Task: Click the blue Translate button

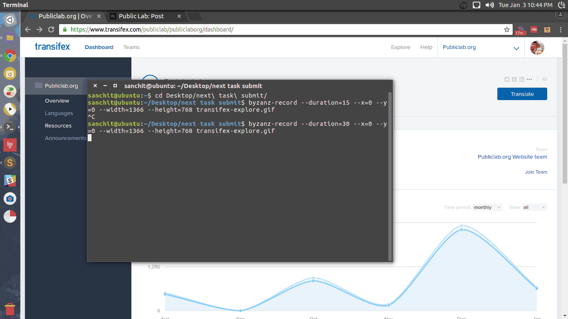Action: click(522, 94)
